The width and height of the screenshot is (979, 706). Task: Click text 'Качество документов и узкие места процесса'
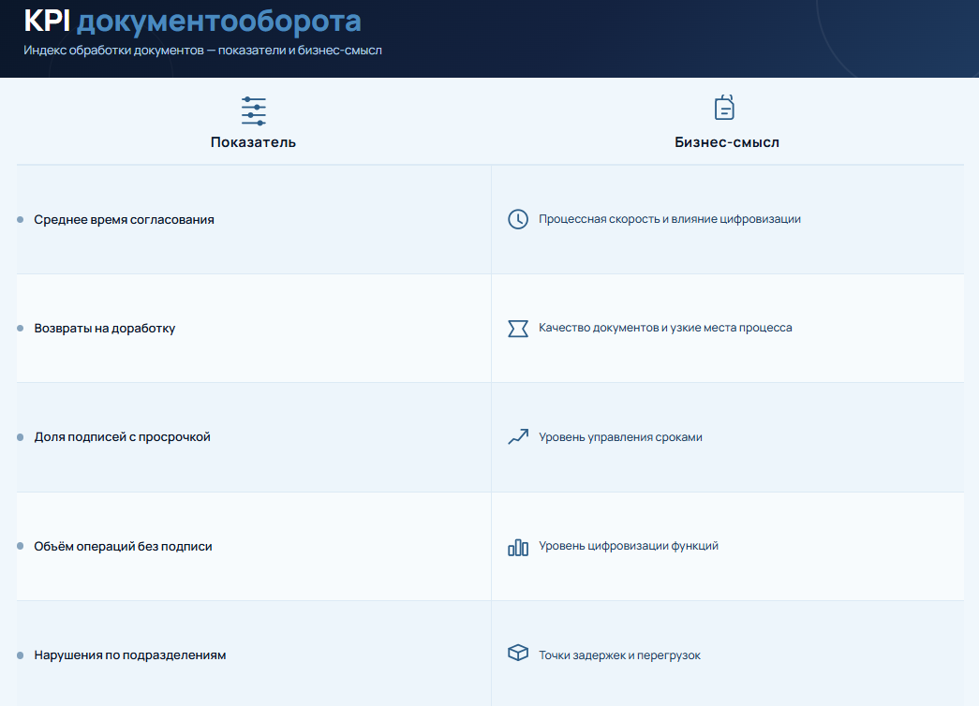pyautogui.click(x=665, y=328)
